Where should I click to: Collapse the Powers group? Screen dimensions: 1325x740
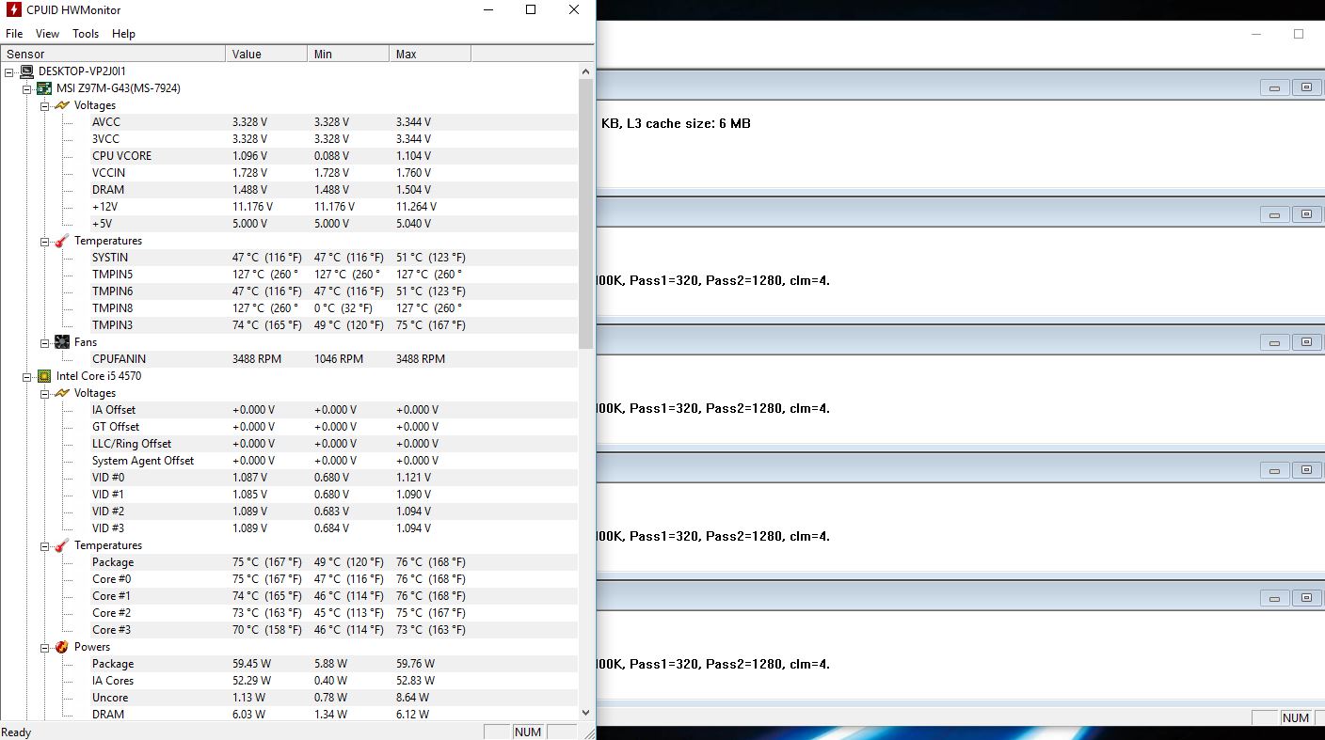(45, 647)
